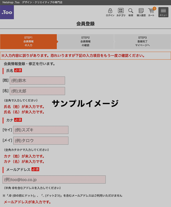Click the 必須 badge beside カナ
171x207 pixels.
(18, 120)
